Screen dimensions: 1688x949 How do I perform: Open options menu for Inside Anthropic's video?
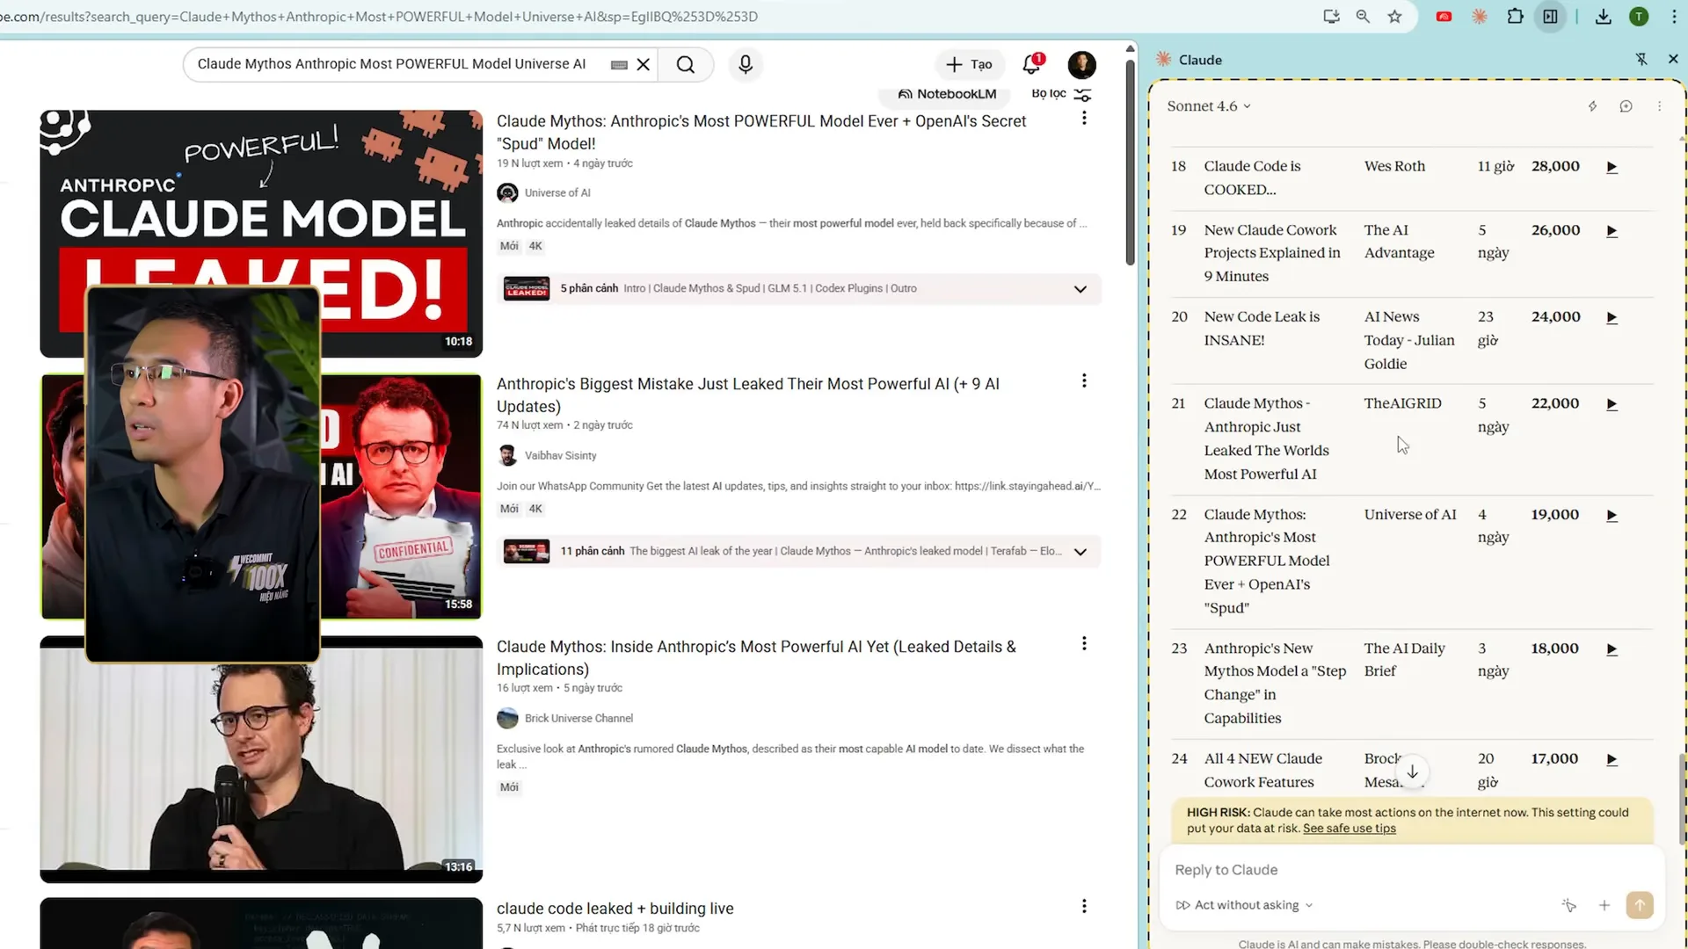1084,643
